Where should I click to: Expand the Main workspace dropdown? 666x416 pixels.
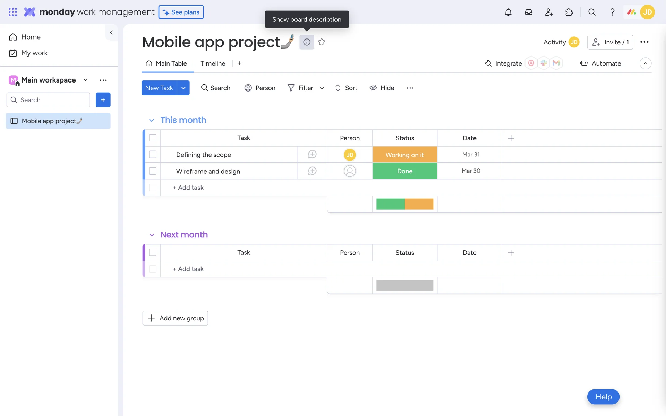(x=86, y=80)
